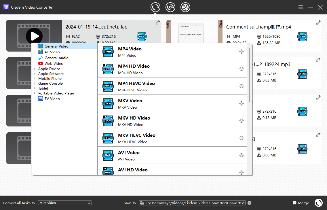Open MP4 format icon for Comment mp4 file

point(303,37)
